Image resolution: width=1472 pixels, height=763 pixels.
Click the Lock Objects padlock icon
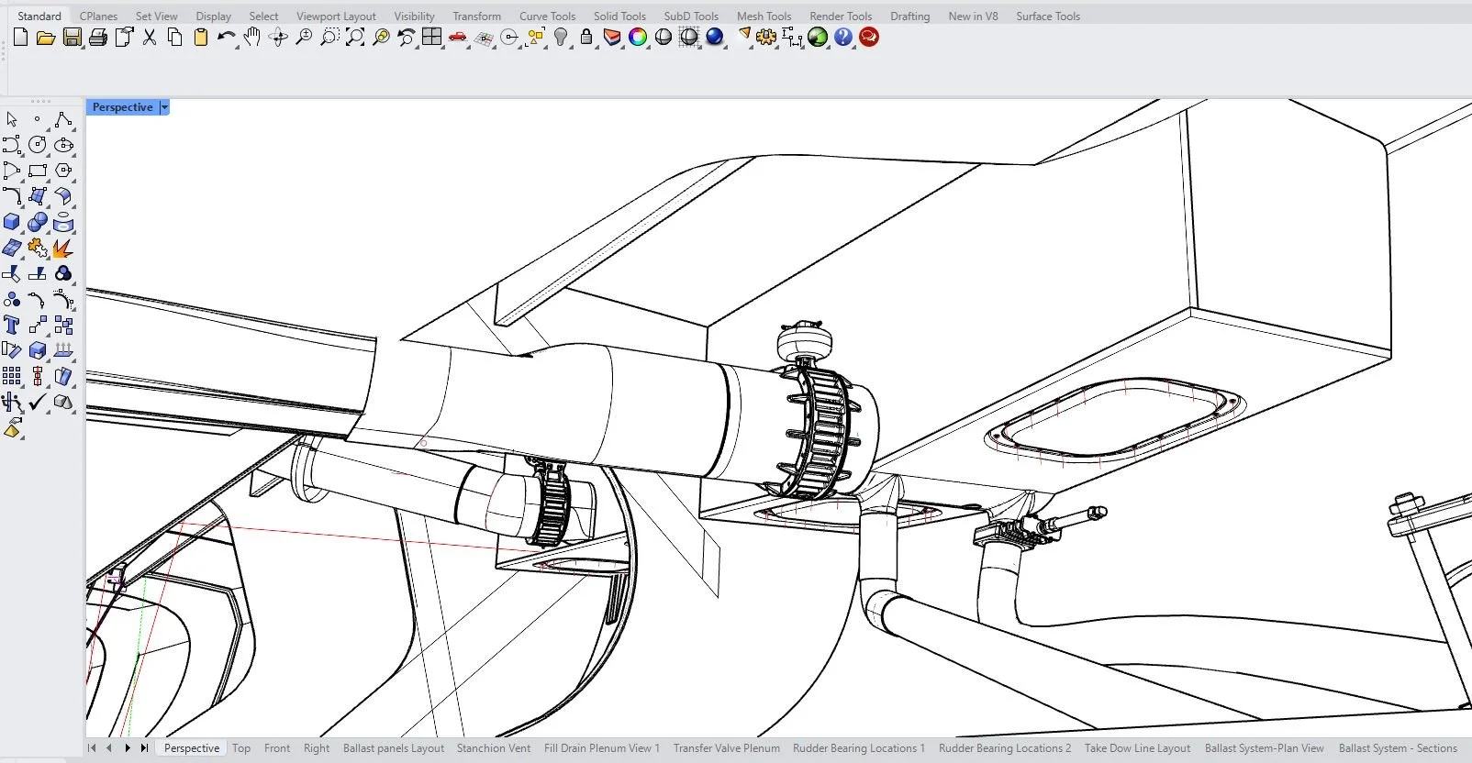tap(586, 38)
